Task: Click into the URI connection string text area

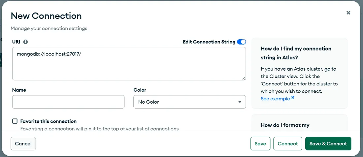Action: (x=129, y=63)
